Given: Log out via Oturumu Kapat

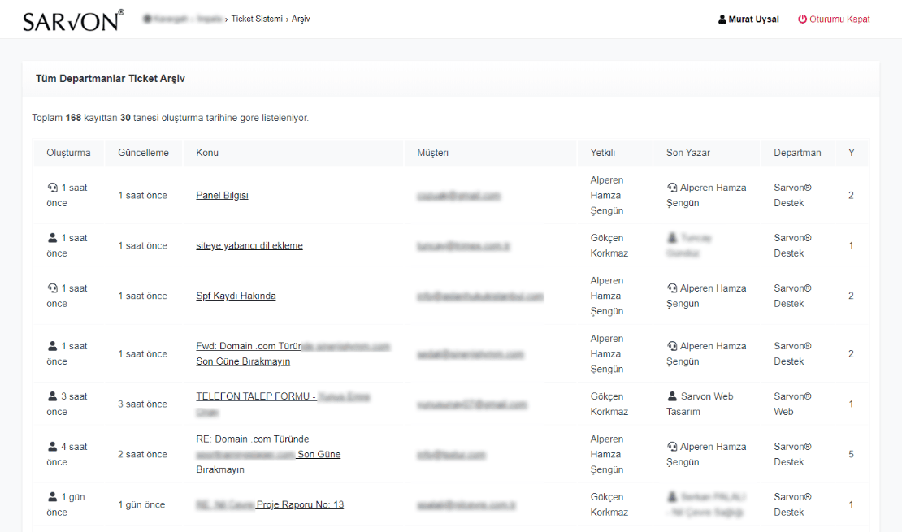Looking at the screenshot, I should click(x=839, y=19).
